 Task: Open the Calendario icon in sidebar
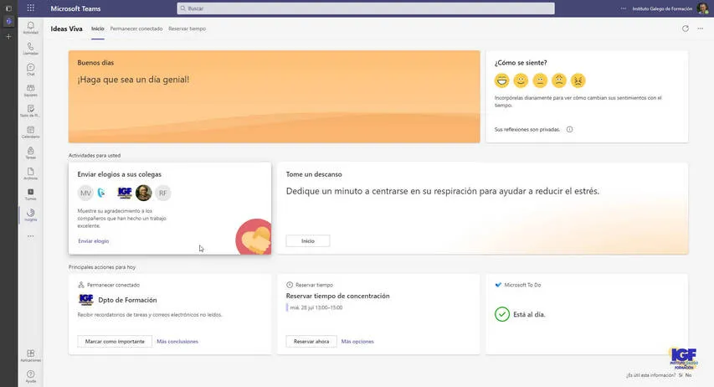[x=30, y=132]
